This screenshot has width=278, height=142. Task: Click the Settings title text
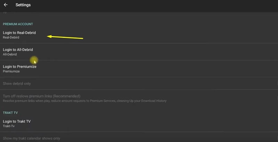[x=23, y=5]
